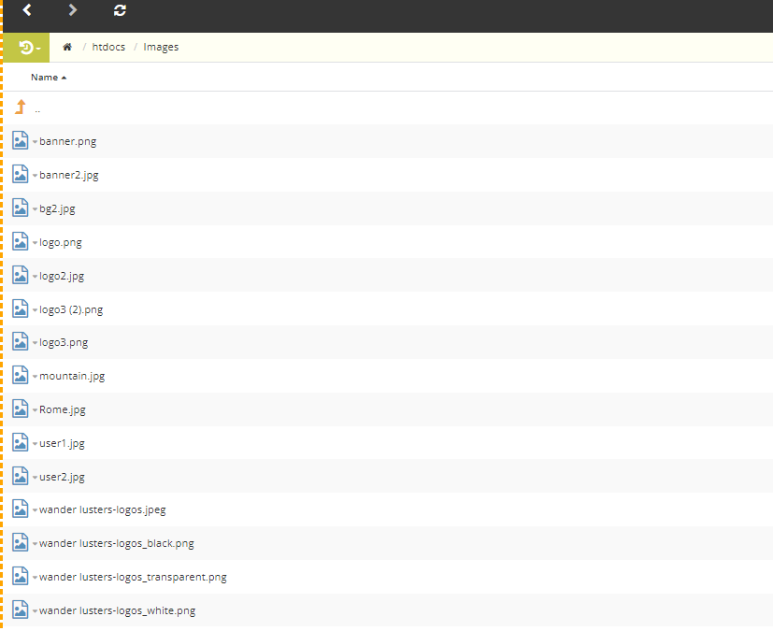Screen dimensions: 773x631
Task: Click the Images breadcrumb item
Action: (x=161, y=48)
